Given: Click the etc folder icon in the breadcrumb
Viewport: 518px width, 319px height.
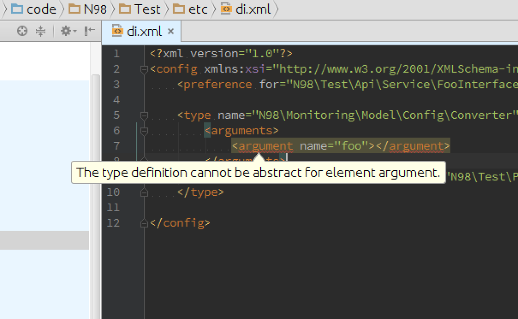Looking at the screenshot, I should click(178, 9).
